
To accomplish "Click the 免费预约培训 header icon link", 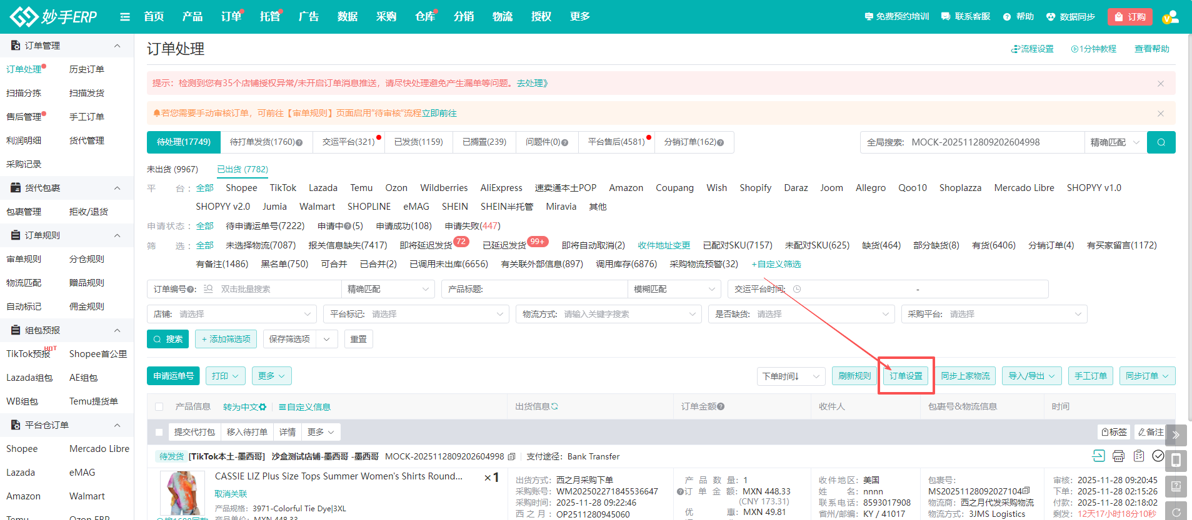I will point(896,17).
